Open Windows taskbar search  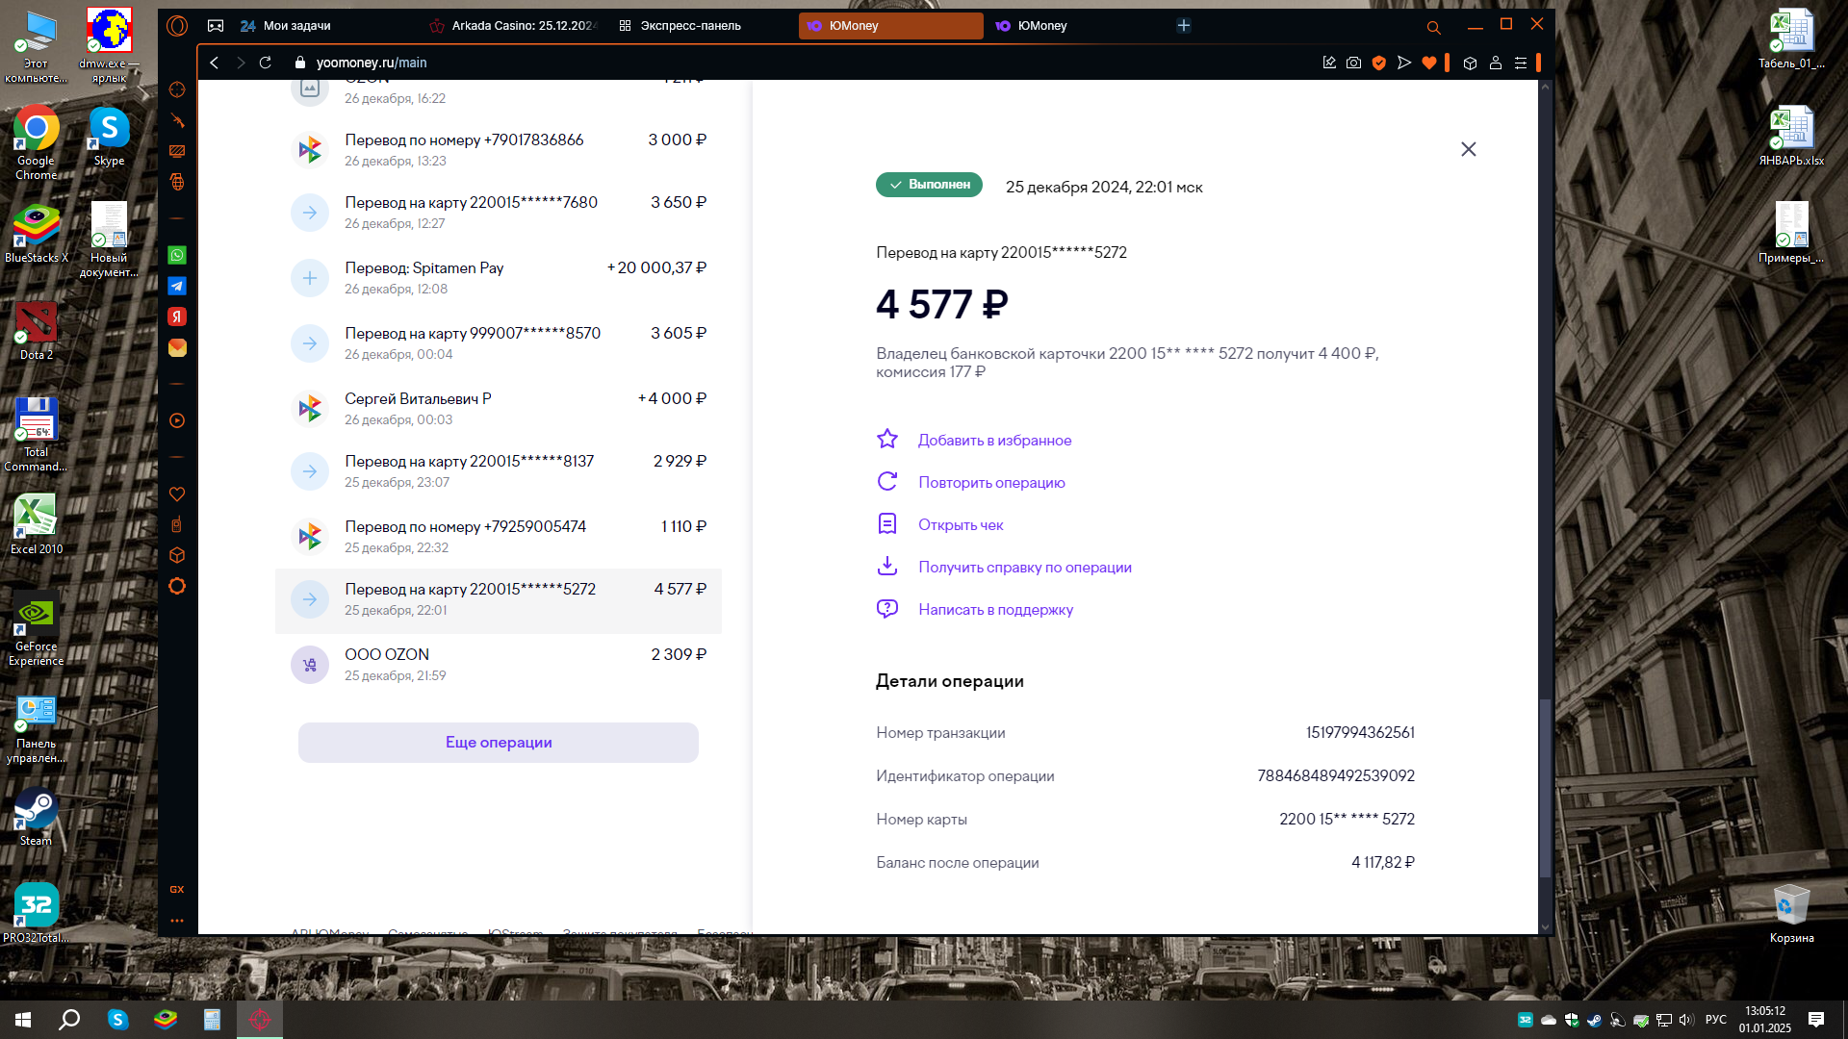(x=69, y=1020)
